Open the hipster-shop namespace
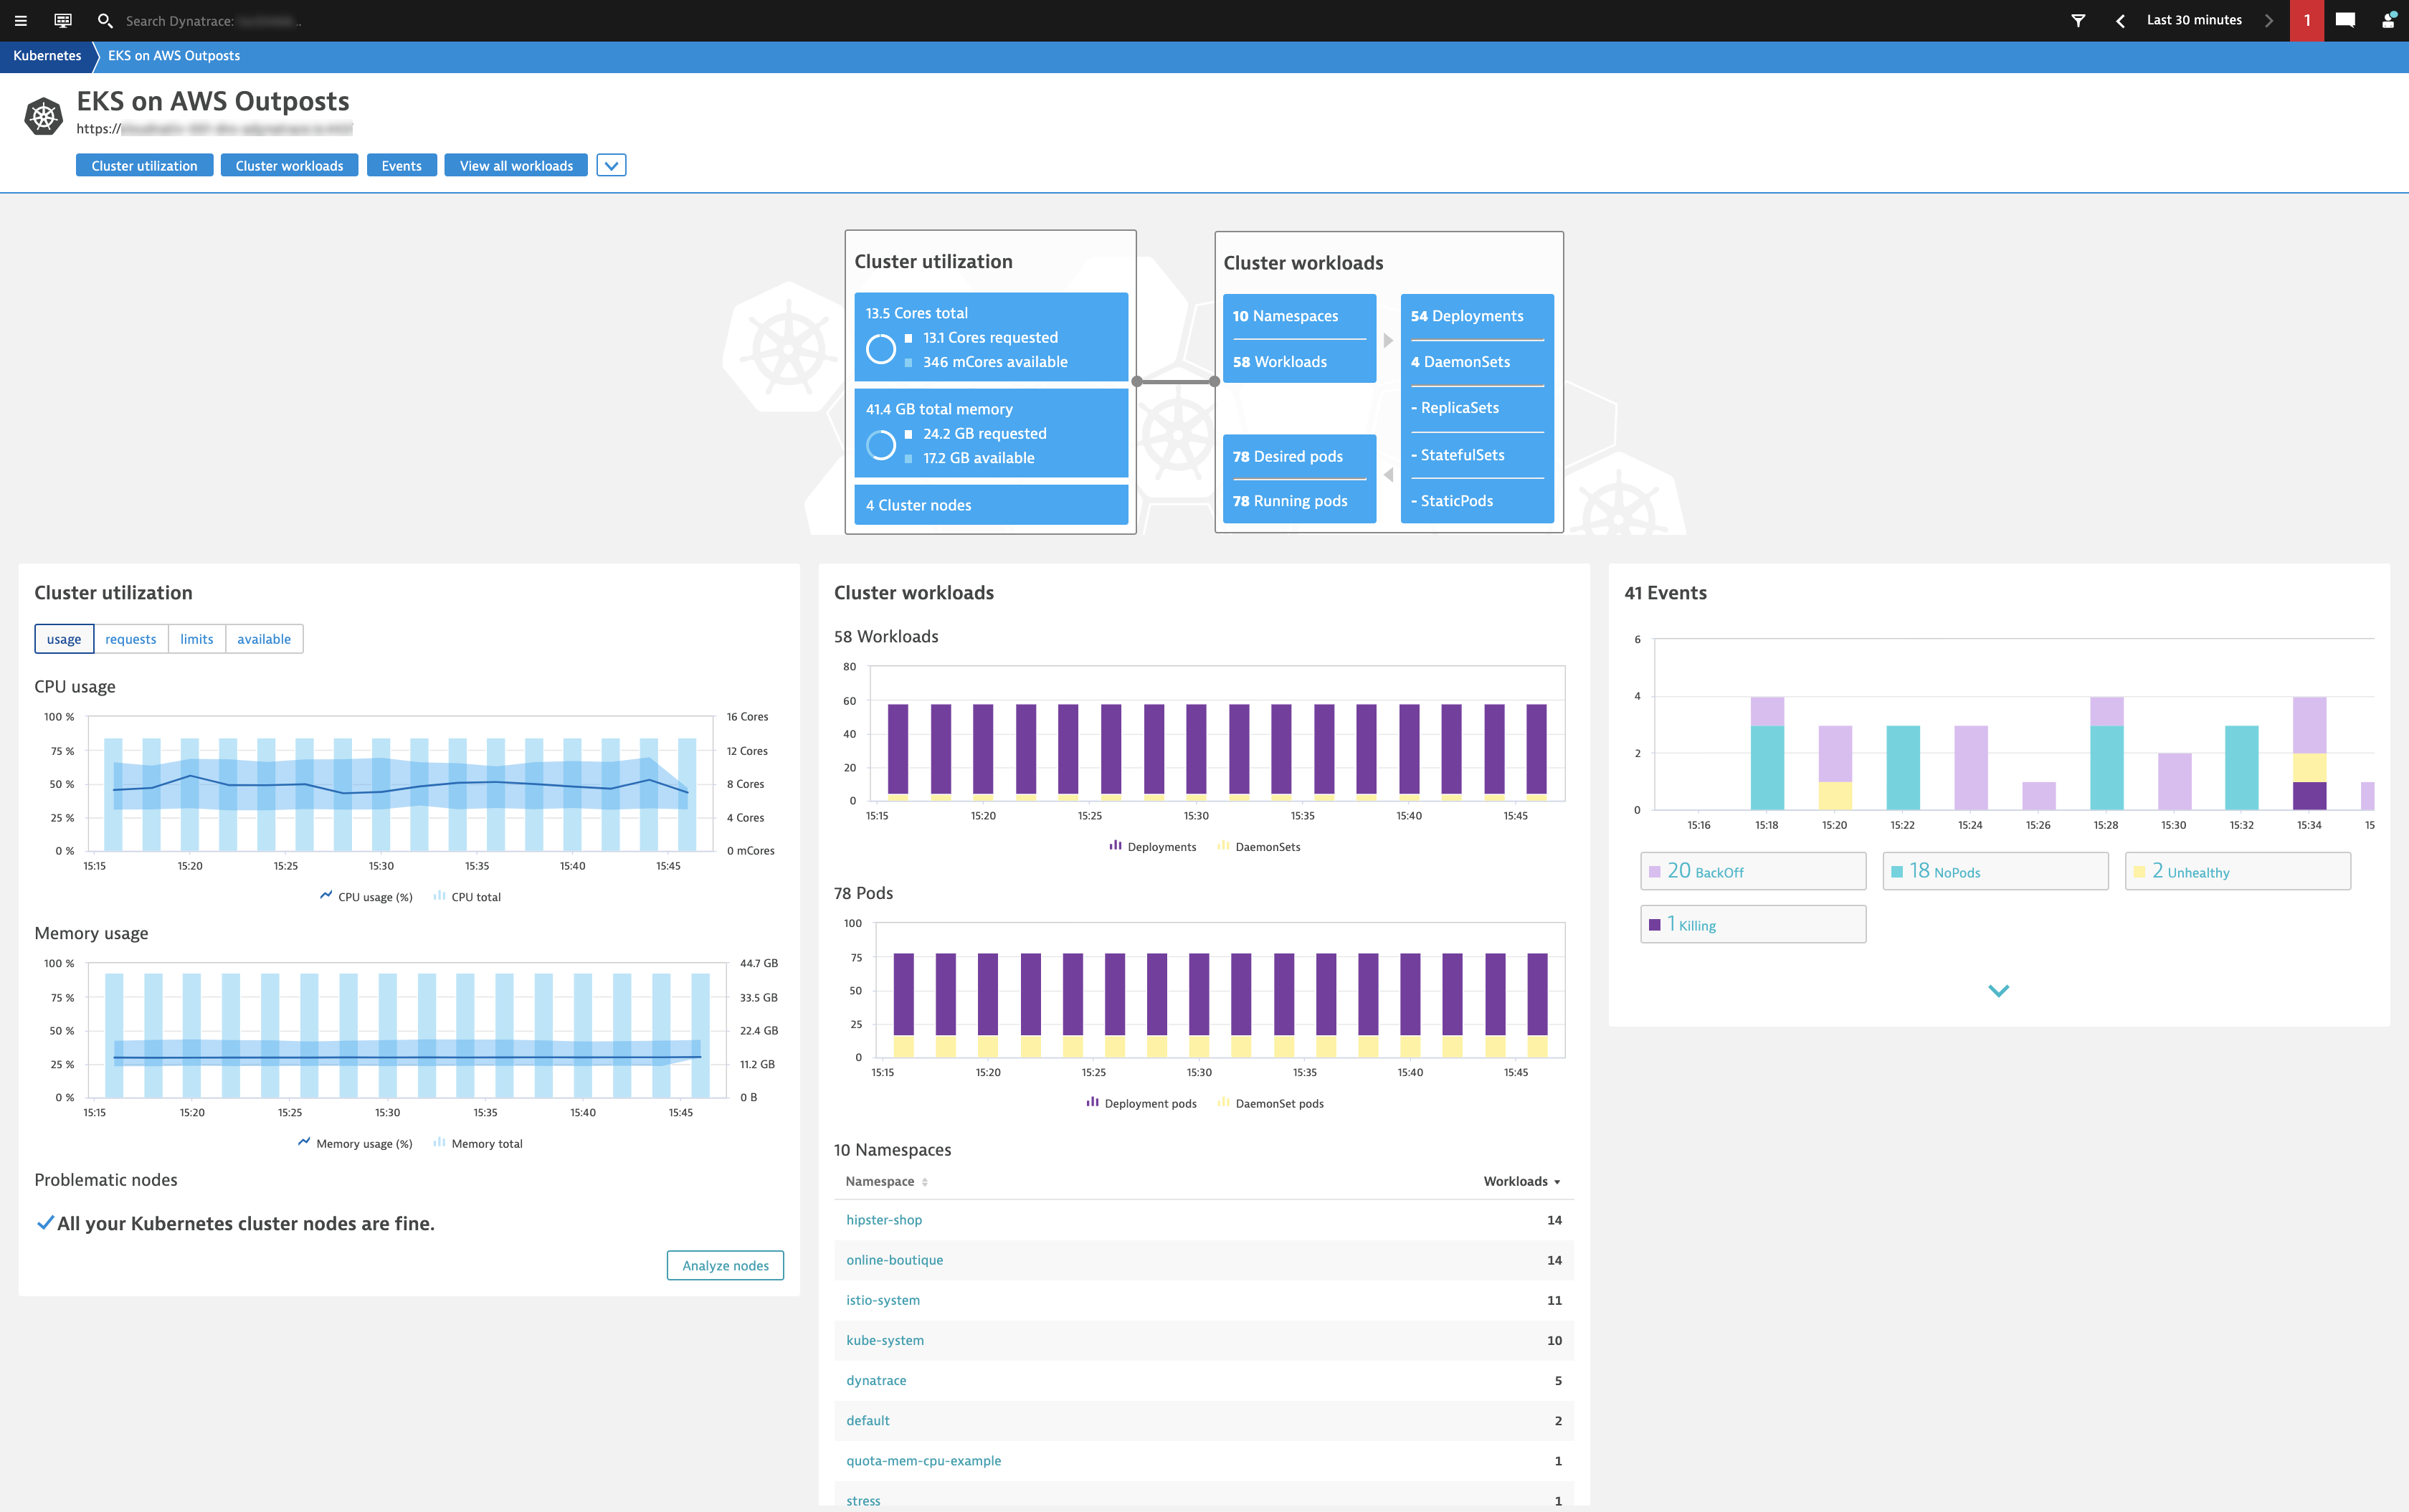The image size is (2409, 1512). tap(884, 1220)
